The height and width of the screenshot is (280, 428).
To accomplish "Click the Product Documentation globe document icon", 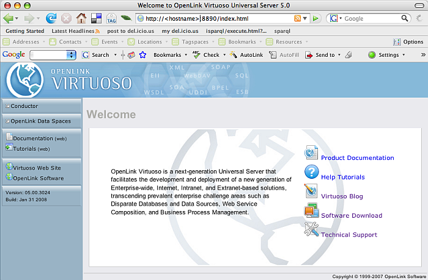I will 311,153.
